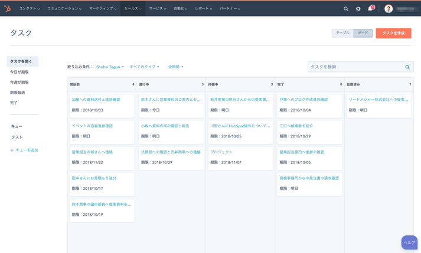This screenshot has width=421, height=253.
Task: Switch to ボード view
Action: pos(363,33)
